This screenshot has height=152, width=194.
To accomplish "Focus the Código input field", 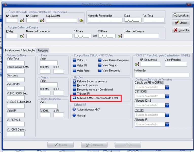I will 12,36.
